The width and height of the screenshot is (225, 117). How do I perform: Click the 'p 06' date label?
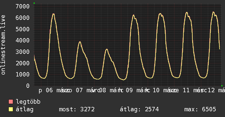point(46,90)
